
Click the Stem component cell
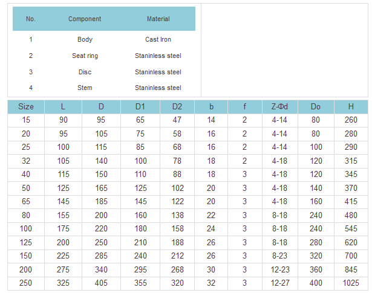coord(85,88)
